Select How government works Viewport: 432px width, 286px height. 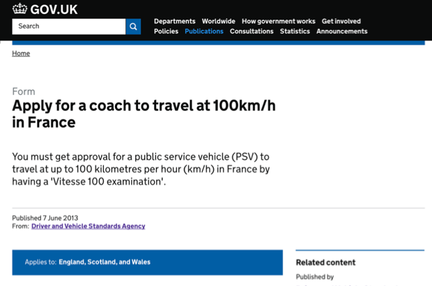pyautogui.click(x=279, y=21)
